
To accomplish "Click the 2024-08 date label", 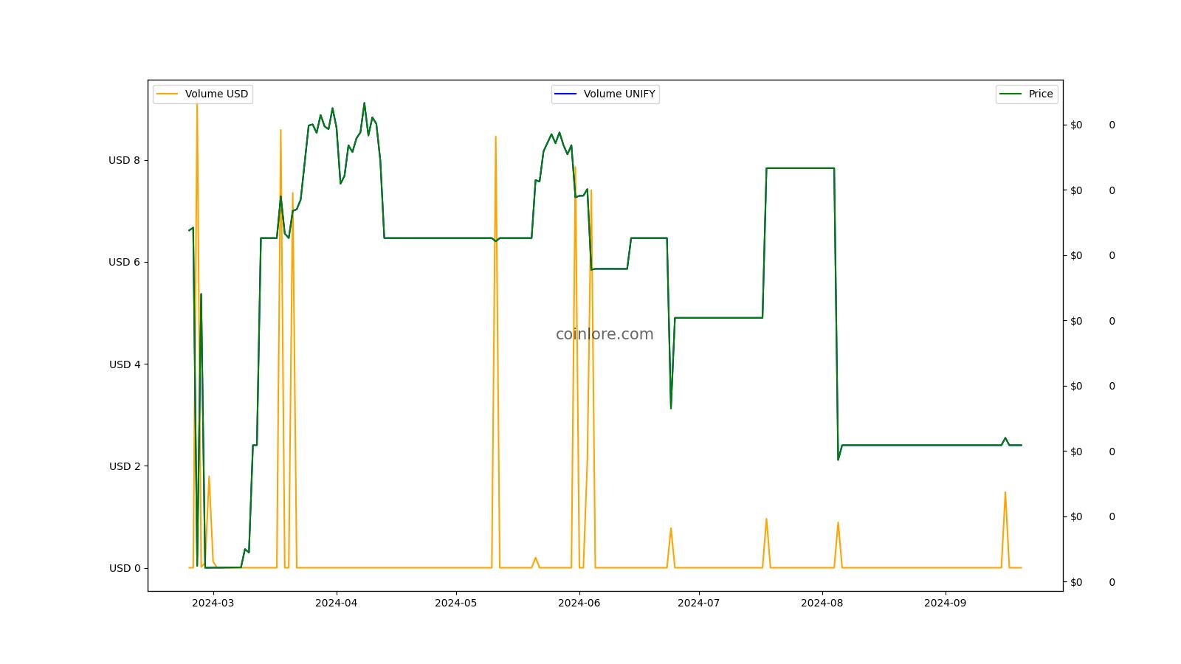I will (822, 603).
